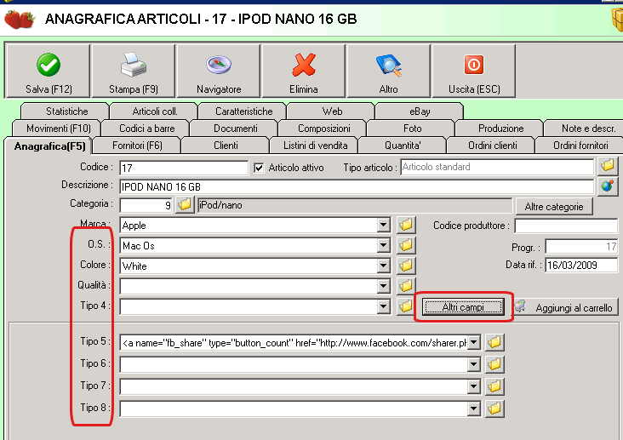Open the Altro magnifier book button
Screen dimensions: 623x440
[x=389, y=71]
